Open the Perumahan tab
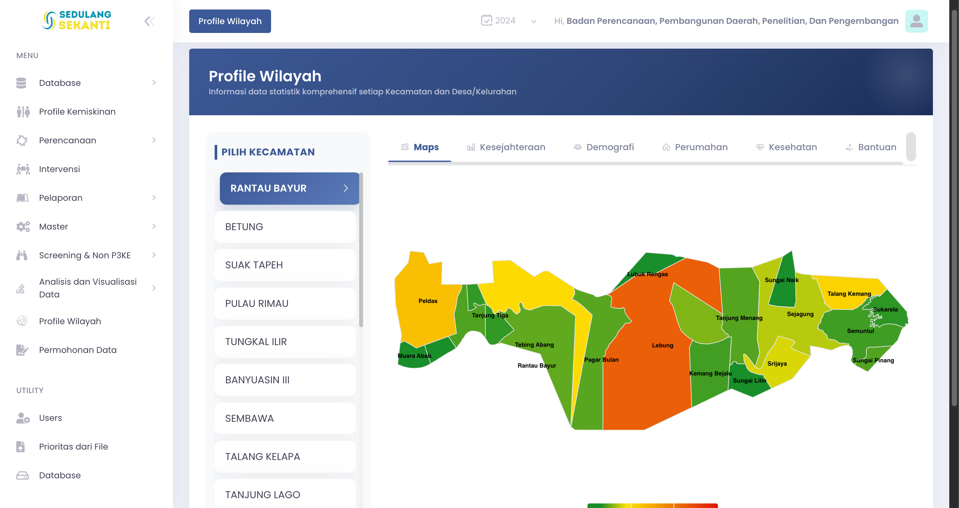 click(695, 147)
